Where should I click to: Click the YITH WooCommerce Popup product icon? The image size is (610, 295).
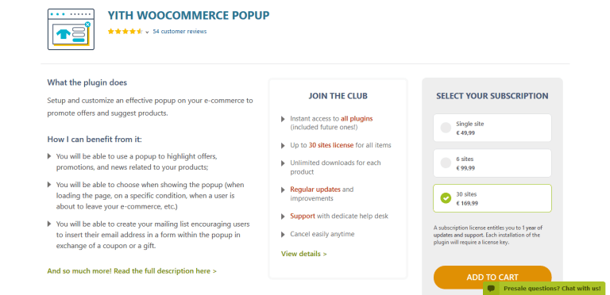click(71, 29)
